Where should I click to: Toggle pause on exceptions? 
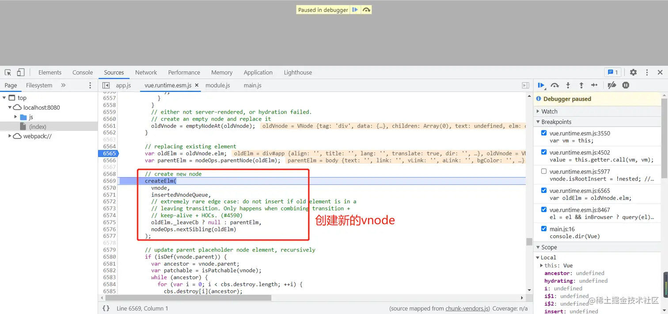[626, 85]
